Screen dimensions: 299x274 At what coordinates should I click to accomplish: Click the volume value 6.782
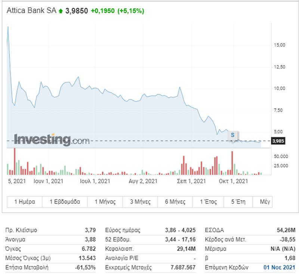pos(89,249)
